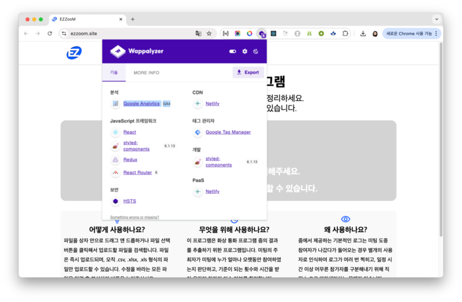Reload the ezzoom.site page

pyautogui.click(x=49, y=34)
